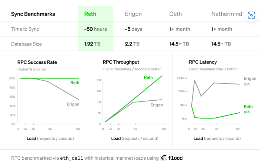Click the Time to Sync row label

(x=25, y=29)
